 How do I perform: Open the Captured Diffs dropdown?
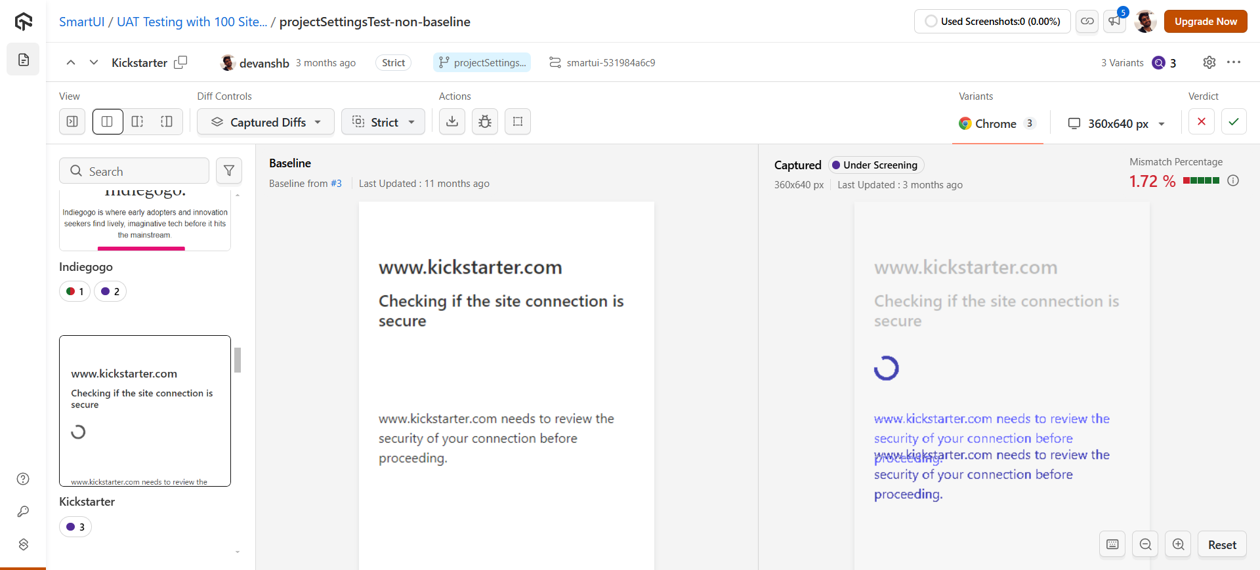pyautogui.click(x=266, y=122)
